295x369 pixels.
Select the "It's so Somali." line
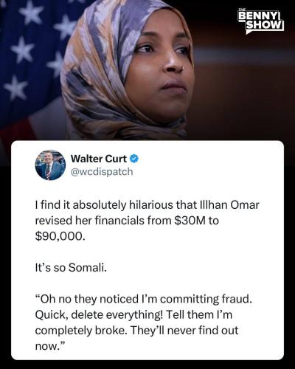71,268
